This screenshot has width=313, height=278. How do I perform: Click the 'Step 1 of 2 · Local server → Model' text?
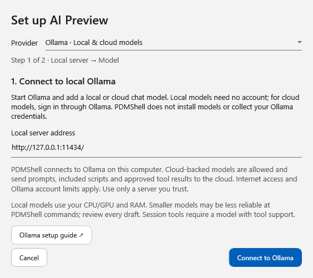[65, 60]
